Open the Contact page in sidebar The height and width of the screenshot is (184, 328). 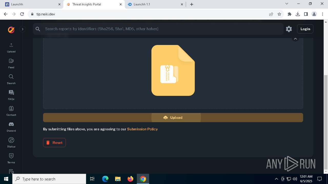click(x=11, y=111)
